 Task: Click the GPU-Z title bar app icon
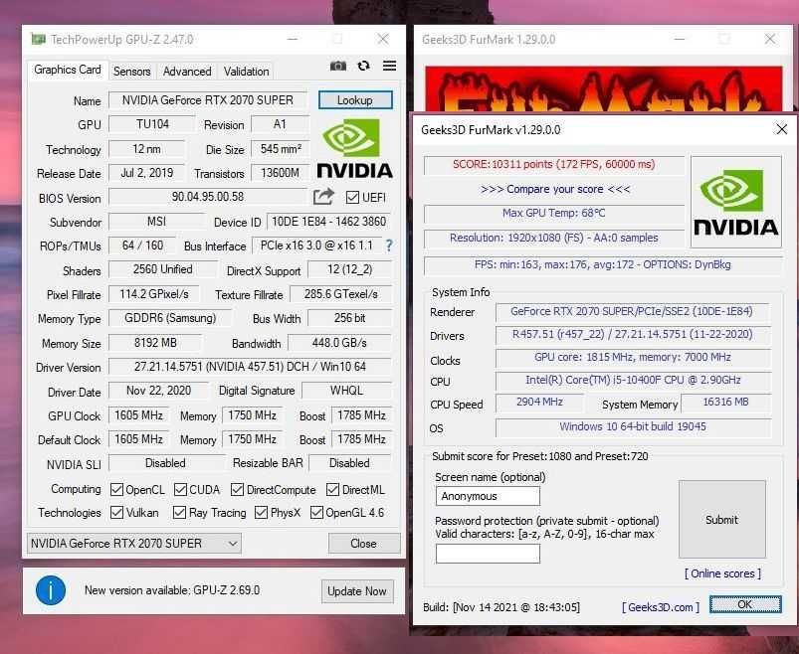38,39
